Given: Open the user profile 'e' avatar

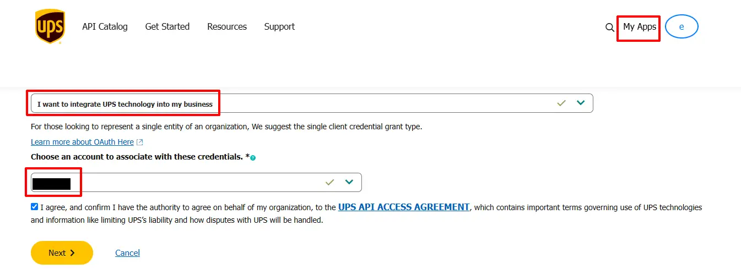Looking at the screenshot, I should click(x=681, y=27).
